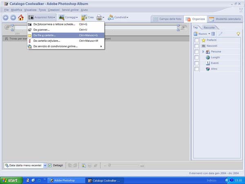Viewport: 245px width, 184px height.
Task: Open the Servizi online menu
Action: pyautogui.click(x=70, y=10)
